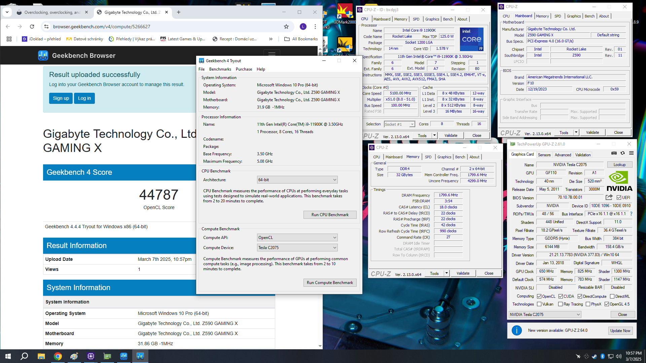Screen dimensions: 646x363
Task: Click the GPU-Z refresh icon
Action: (622, 153)
